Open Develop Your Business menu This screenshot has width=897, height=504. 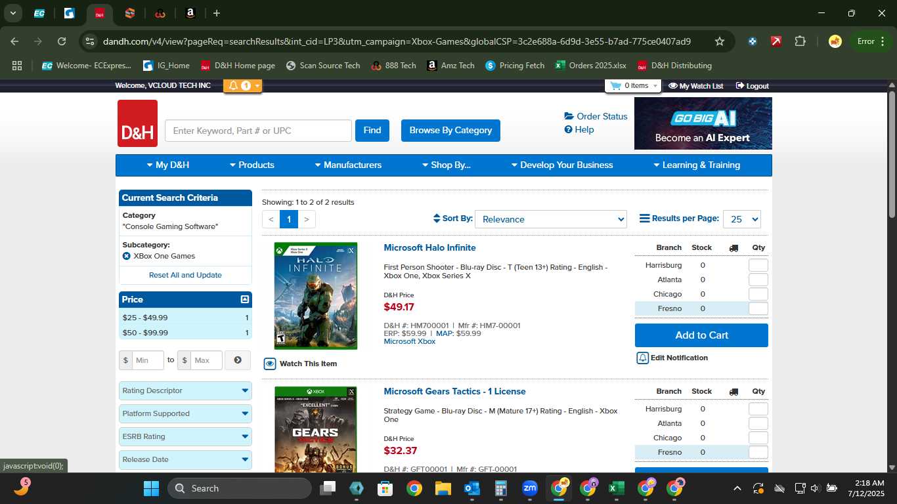click(562, 165)
